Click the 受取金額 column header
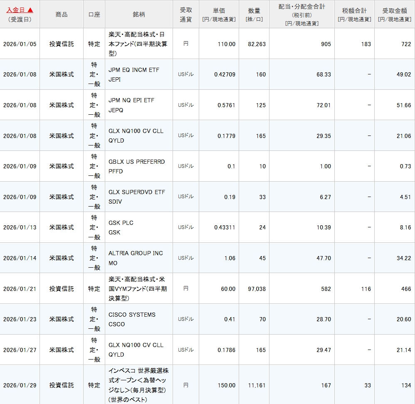The image size is (415, 404). point(394,15)
